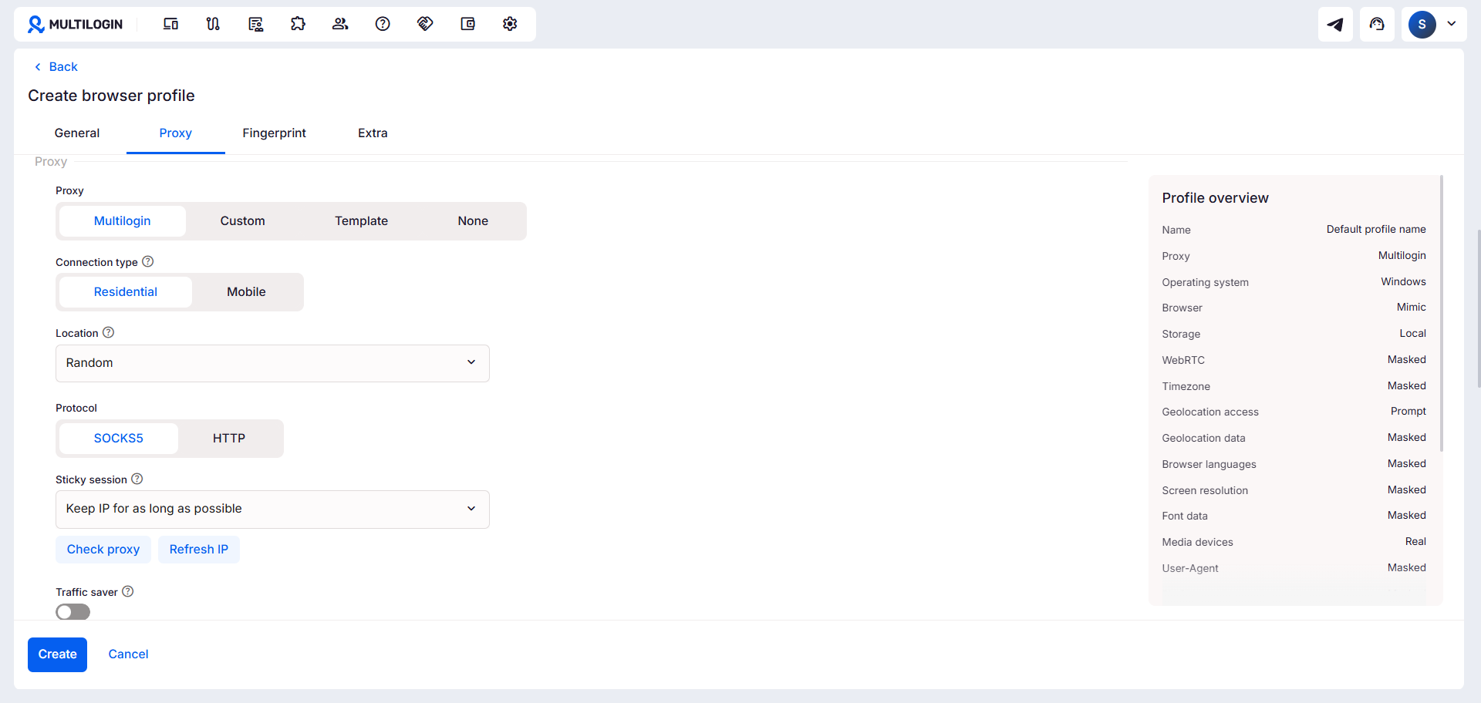Open support headset icon

1377,25
